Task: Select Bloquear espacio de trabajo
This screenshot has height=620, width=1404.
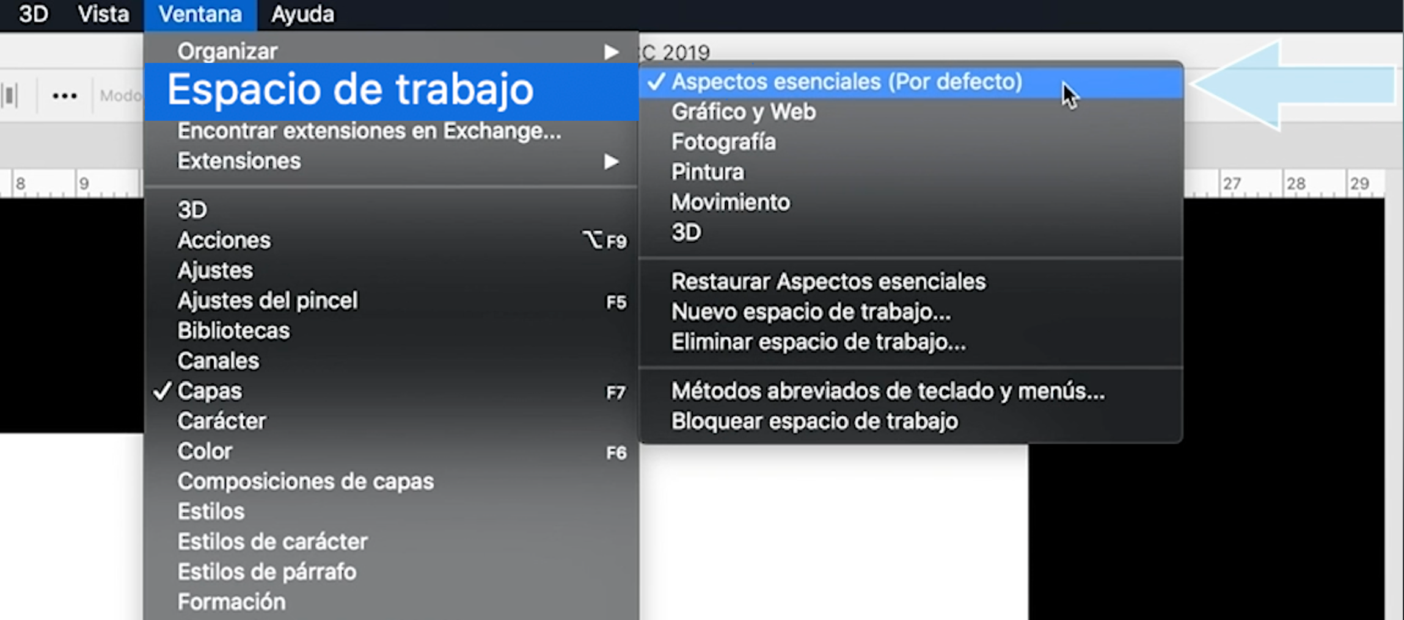Action: [x=911, y=422]
